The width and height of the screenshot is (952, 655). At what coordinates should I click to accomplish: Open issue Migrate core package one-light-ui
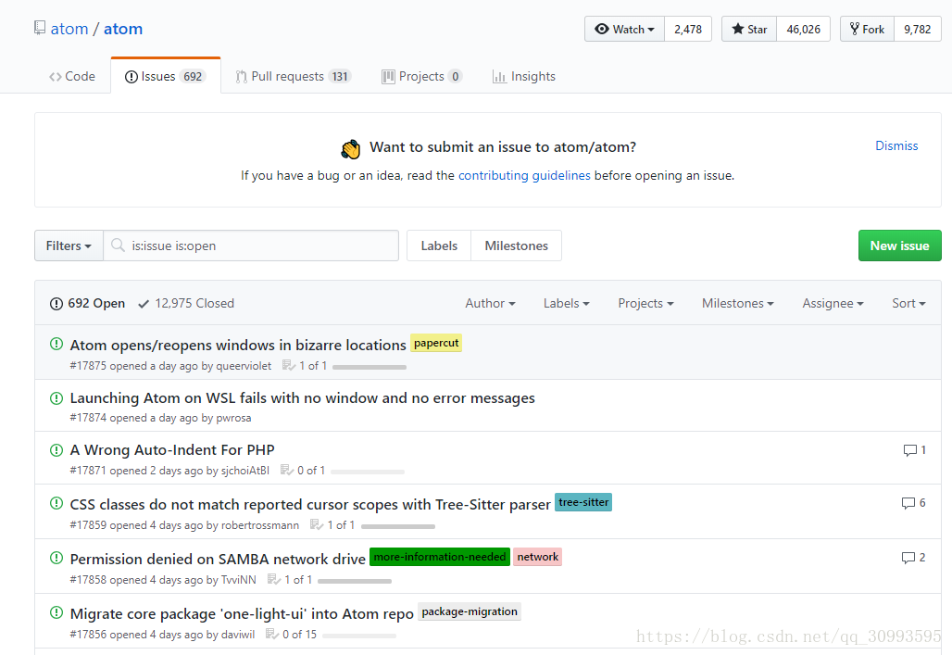pyautogui.click(x=242, y=613)
